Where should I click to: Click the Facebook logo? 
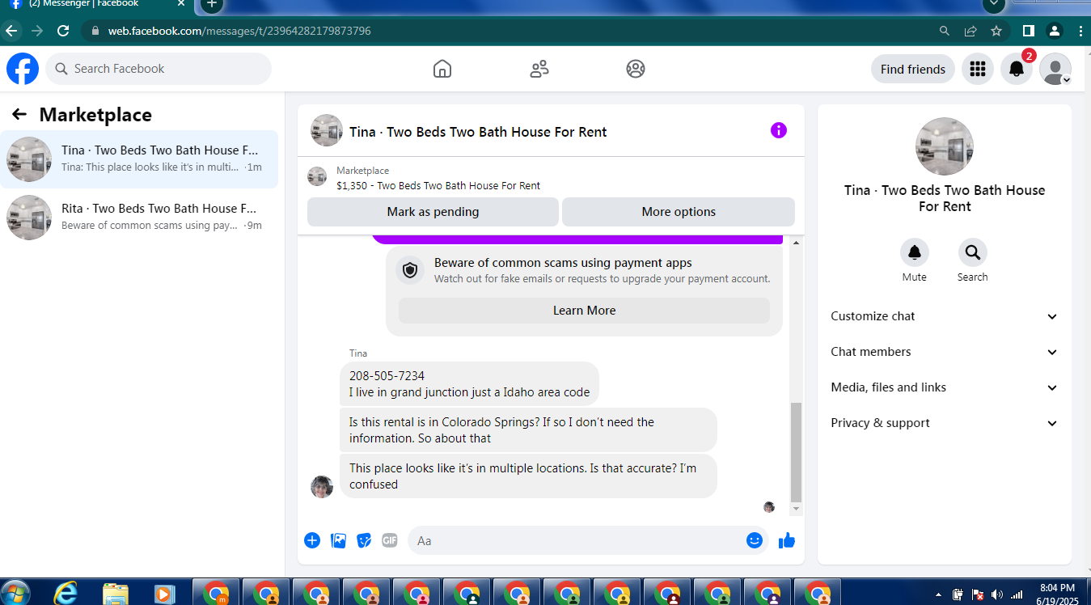pos(23,69)
